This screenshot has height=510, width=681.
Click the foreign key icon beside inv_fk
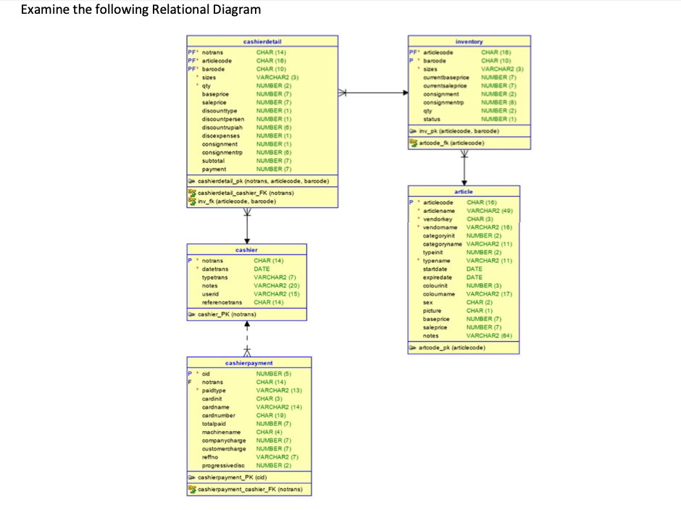[191, 201]
